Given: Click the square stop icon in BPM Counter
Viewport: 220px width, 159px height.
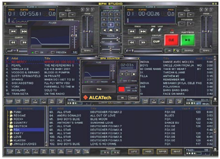Looking at the screenshot, I should click(134, 74).
